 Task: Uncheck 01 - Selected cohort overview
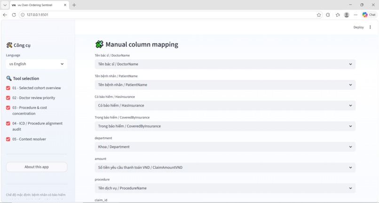8,88
